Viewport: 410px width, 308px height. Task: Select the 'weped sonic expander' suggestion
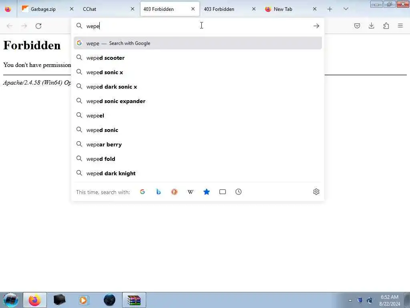pyautogui.click(x=198, y=101)
